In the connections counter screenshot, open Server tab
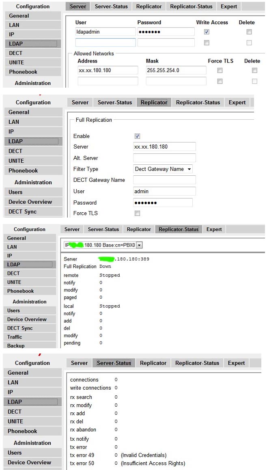 tap(79, 363)
